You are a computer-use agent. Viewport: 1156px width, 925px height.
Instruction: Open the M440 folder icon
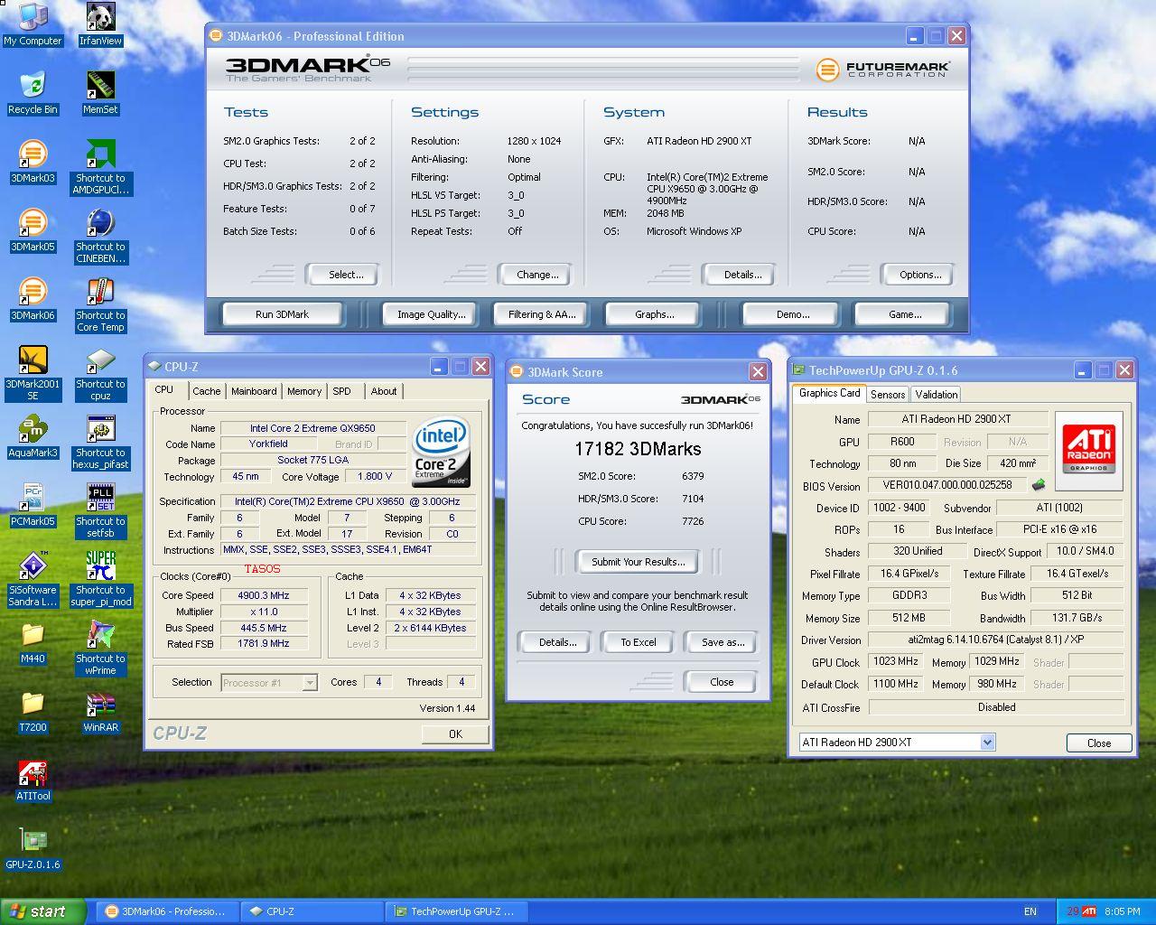(33, 642)
